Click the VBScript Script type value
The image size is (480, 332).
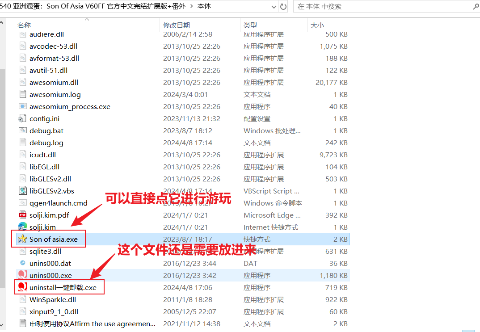point(271,191)
